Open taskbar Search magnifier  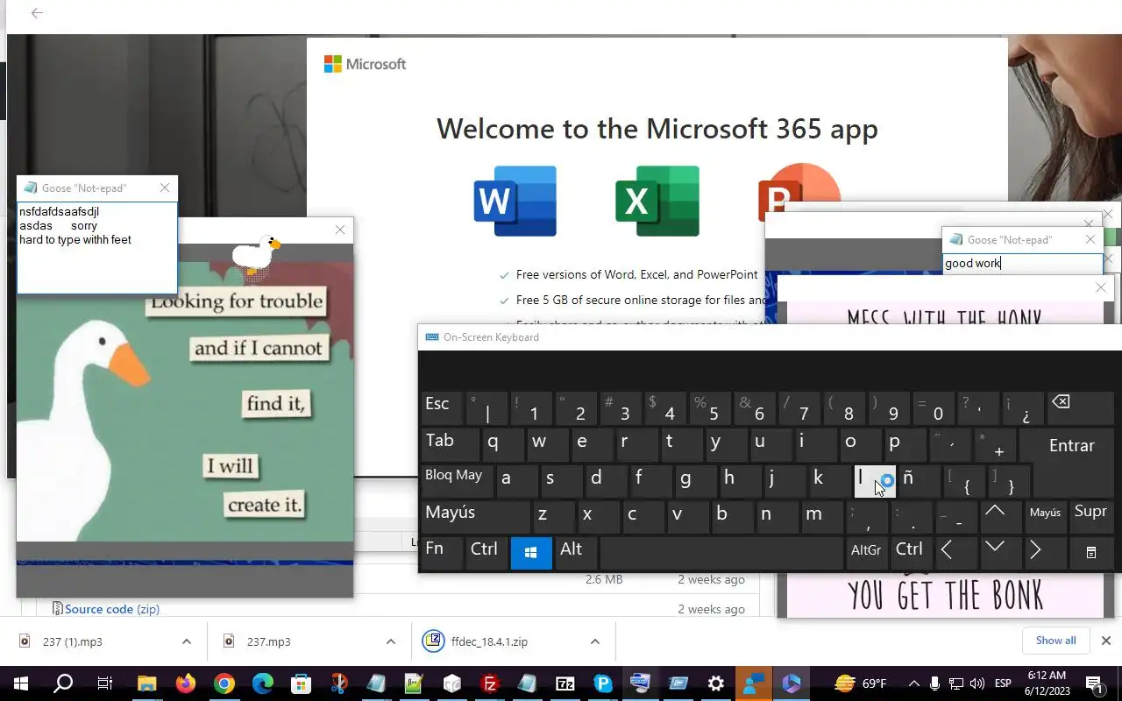coord(63,683)
